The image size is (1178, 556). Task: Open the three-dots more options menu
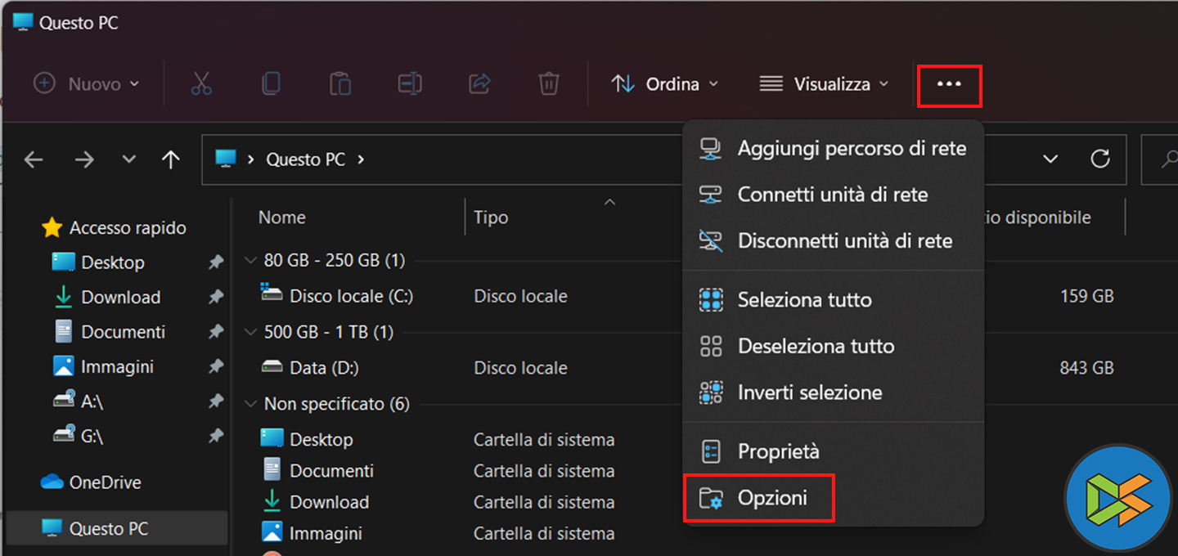(x=949, y=84)
